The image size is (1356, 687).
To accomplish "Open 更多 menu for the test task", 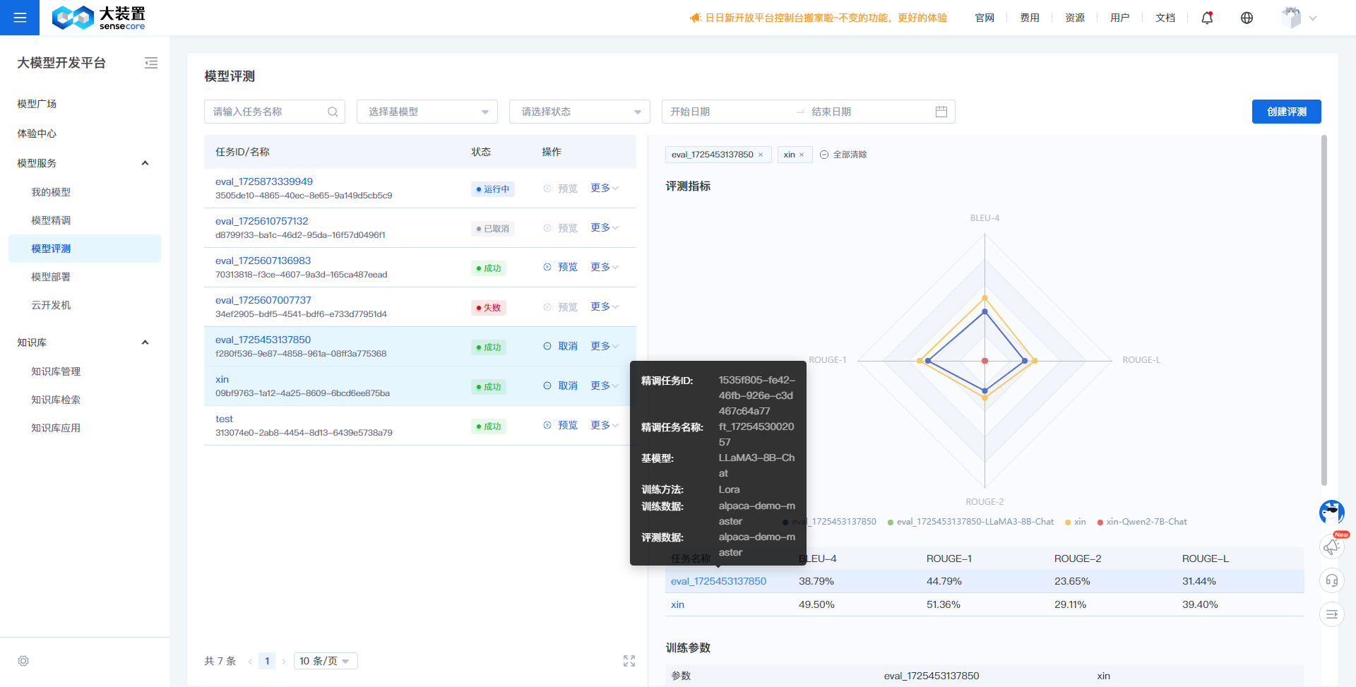I will (x=605, y=425).
